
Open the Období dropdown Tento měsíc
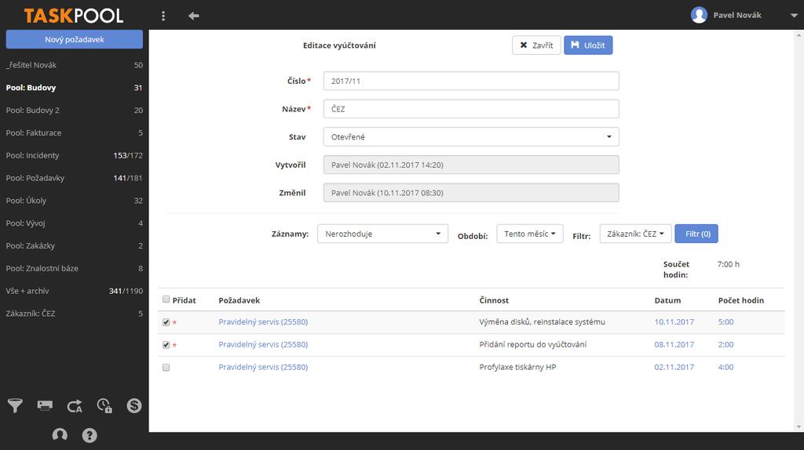pyautogui.click(x=530, y=234)
